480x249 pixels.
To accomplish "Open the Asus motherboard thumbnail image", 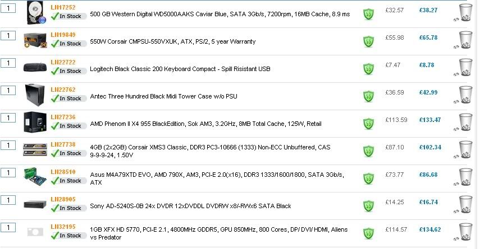I will click(35, 178).
